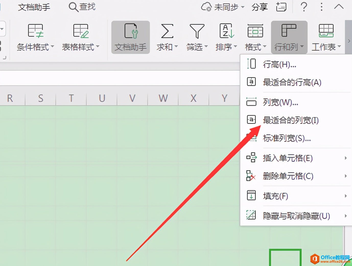352x266 pixels.
Task: Select column U header
Action: tap(102, 98)
